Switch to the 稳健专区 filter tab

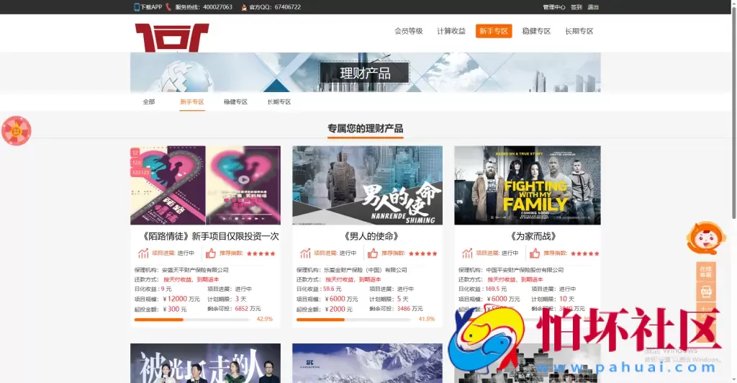pos(235,102)
